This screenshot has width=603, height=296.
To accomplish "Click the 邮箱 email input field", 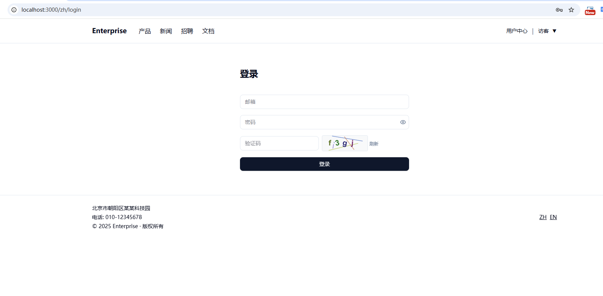I will pyautogui.click(x=325, y=102).
